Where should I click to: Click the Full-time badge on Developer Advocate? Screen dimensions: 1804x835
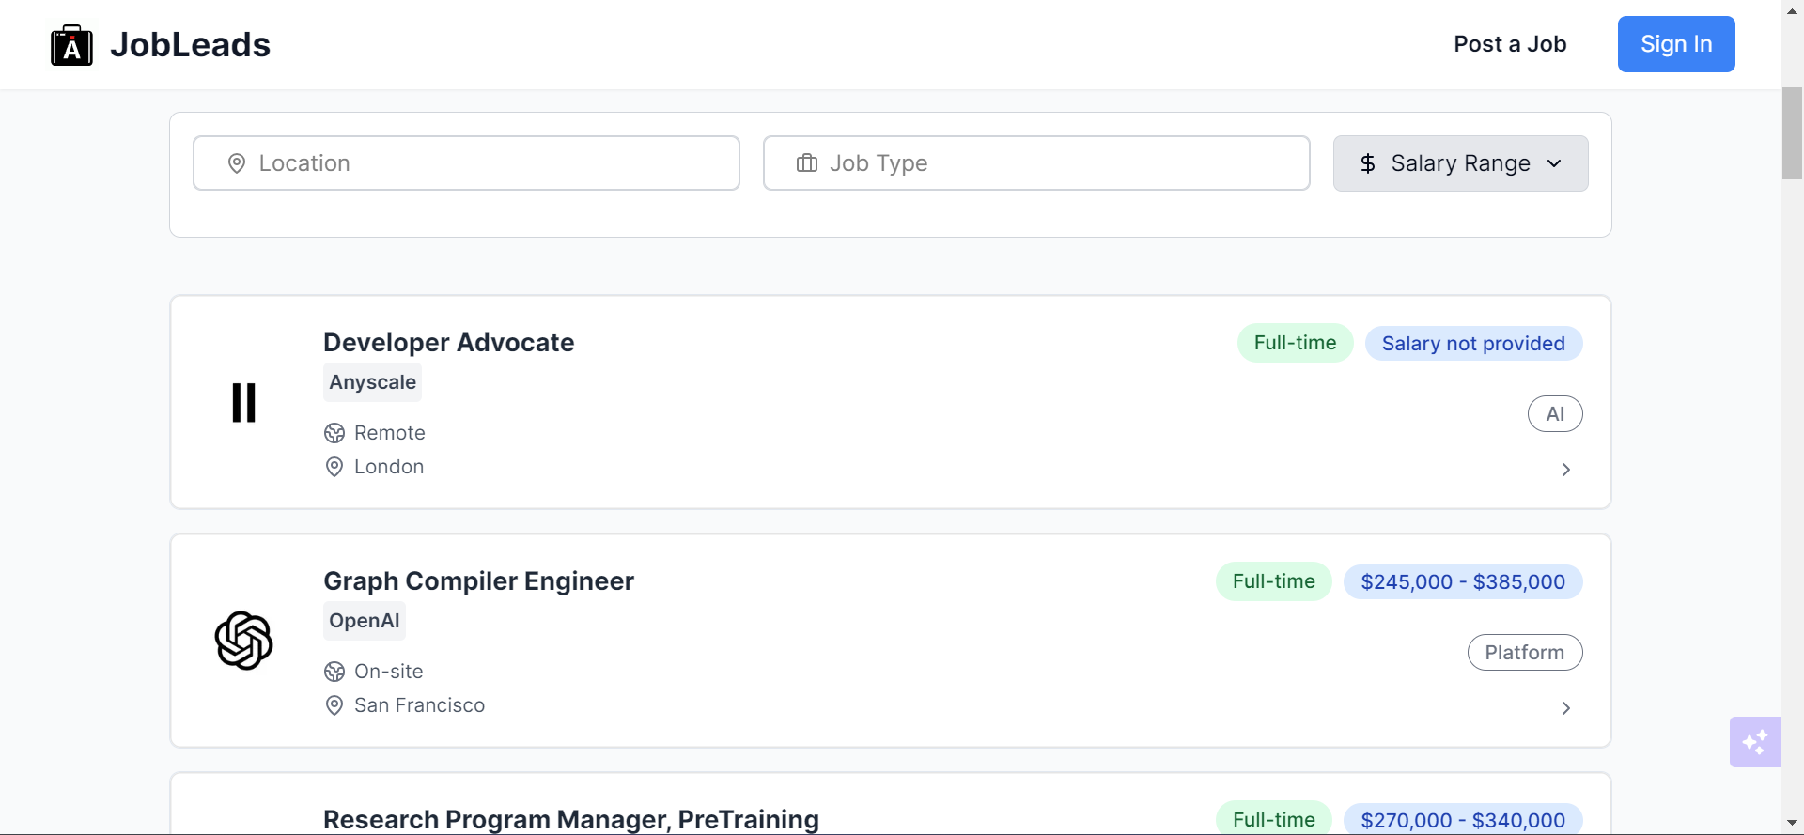1295,343
